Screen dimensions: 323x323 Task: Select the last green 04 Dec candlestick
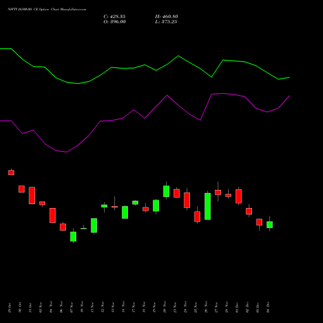[x=269, y=224]
